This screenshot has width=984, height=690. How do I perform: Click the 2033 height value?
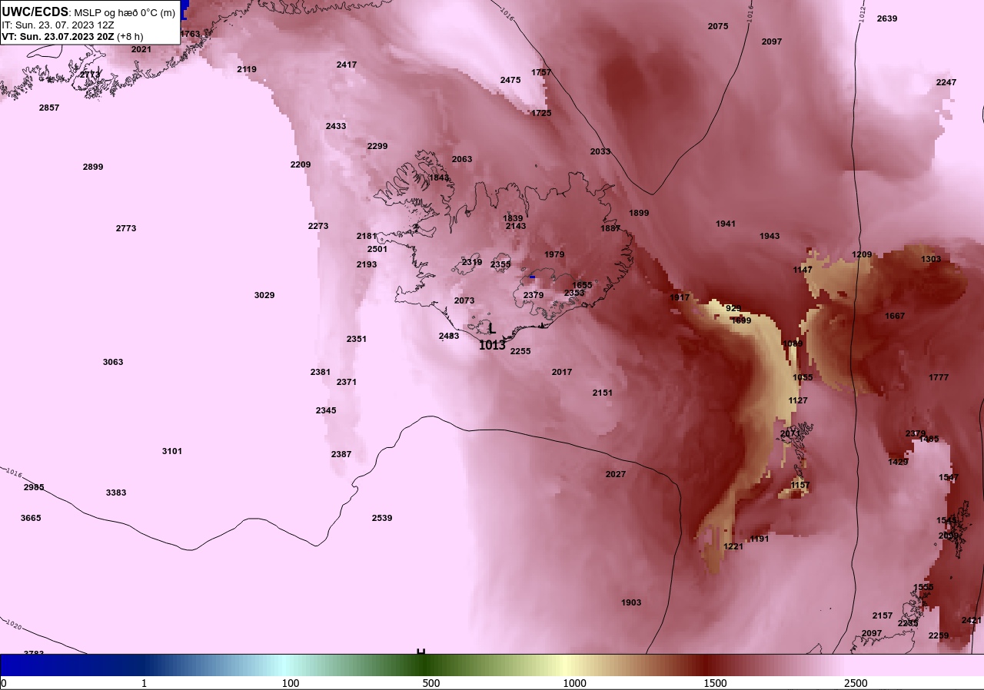click(600, 151)
